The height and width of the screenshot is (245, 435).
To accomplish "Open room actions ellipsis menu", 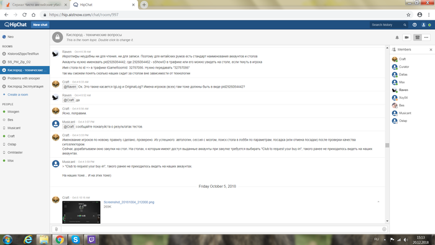I will pos(426,37).
